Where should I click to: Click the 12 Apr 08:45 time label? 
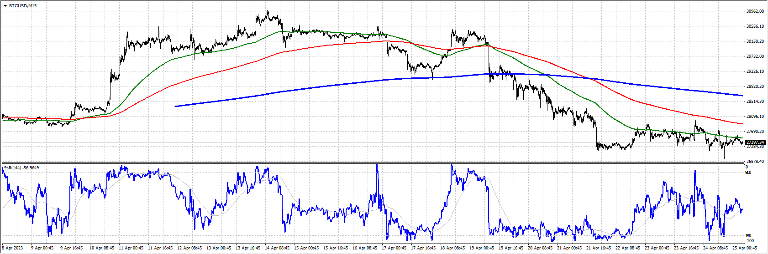190,248
